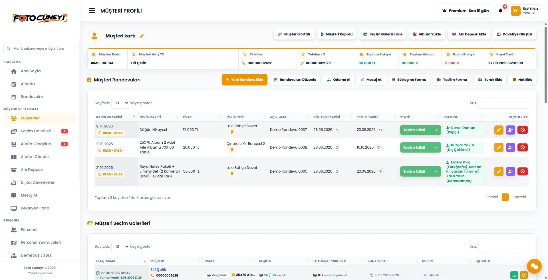Reset delivery date 10.10.2026 icon
Screen dimensions: 548x280
[x=378, y=147]
